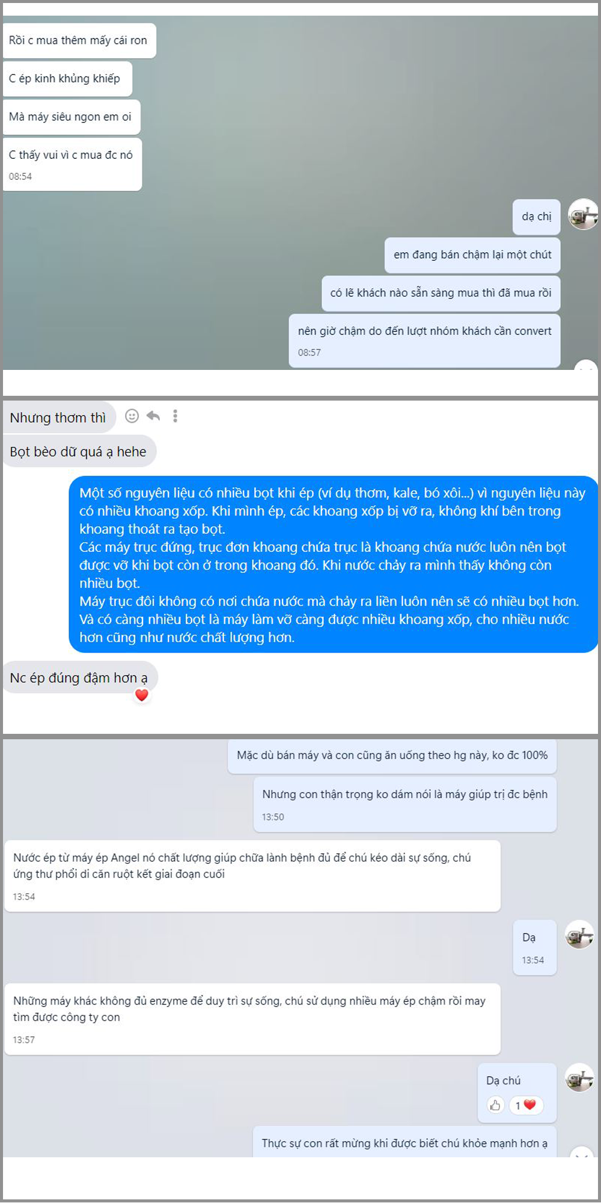Screen dimensions: 601x1203
Task: Click scroll-down button in first chat panel
Action: 585,365
